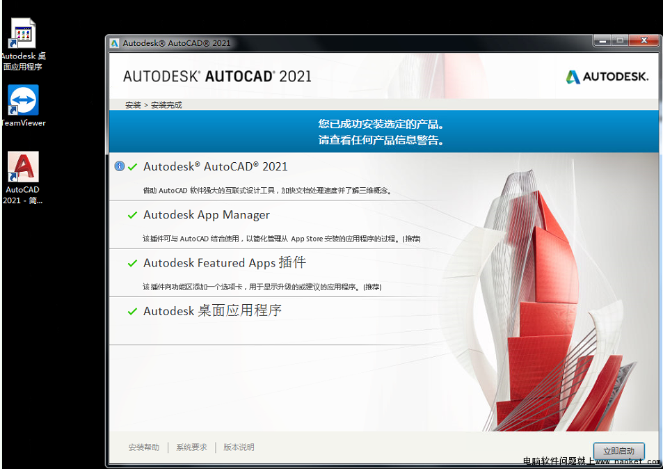Select the Autodesk Featured Apps 插件 title
The width and height of the screenshot is (663, 469).
[225, 262]
